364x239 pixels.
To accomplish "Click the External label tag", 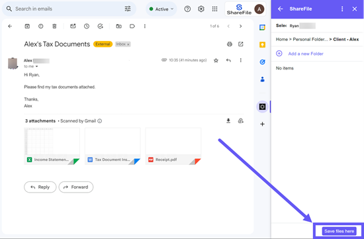I will [x=103, y=44].
